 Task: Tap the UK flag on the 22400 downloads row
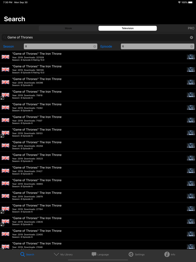(x=5, y=234)
